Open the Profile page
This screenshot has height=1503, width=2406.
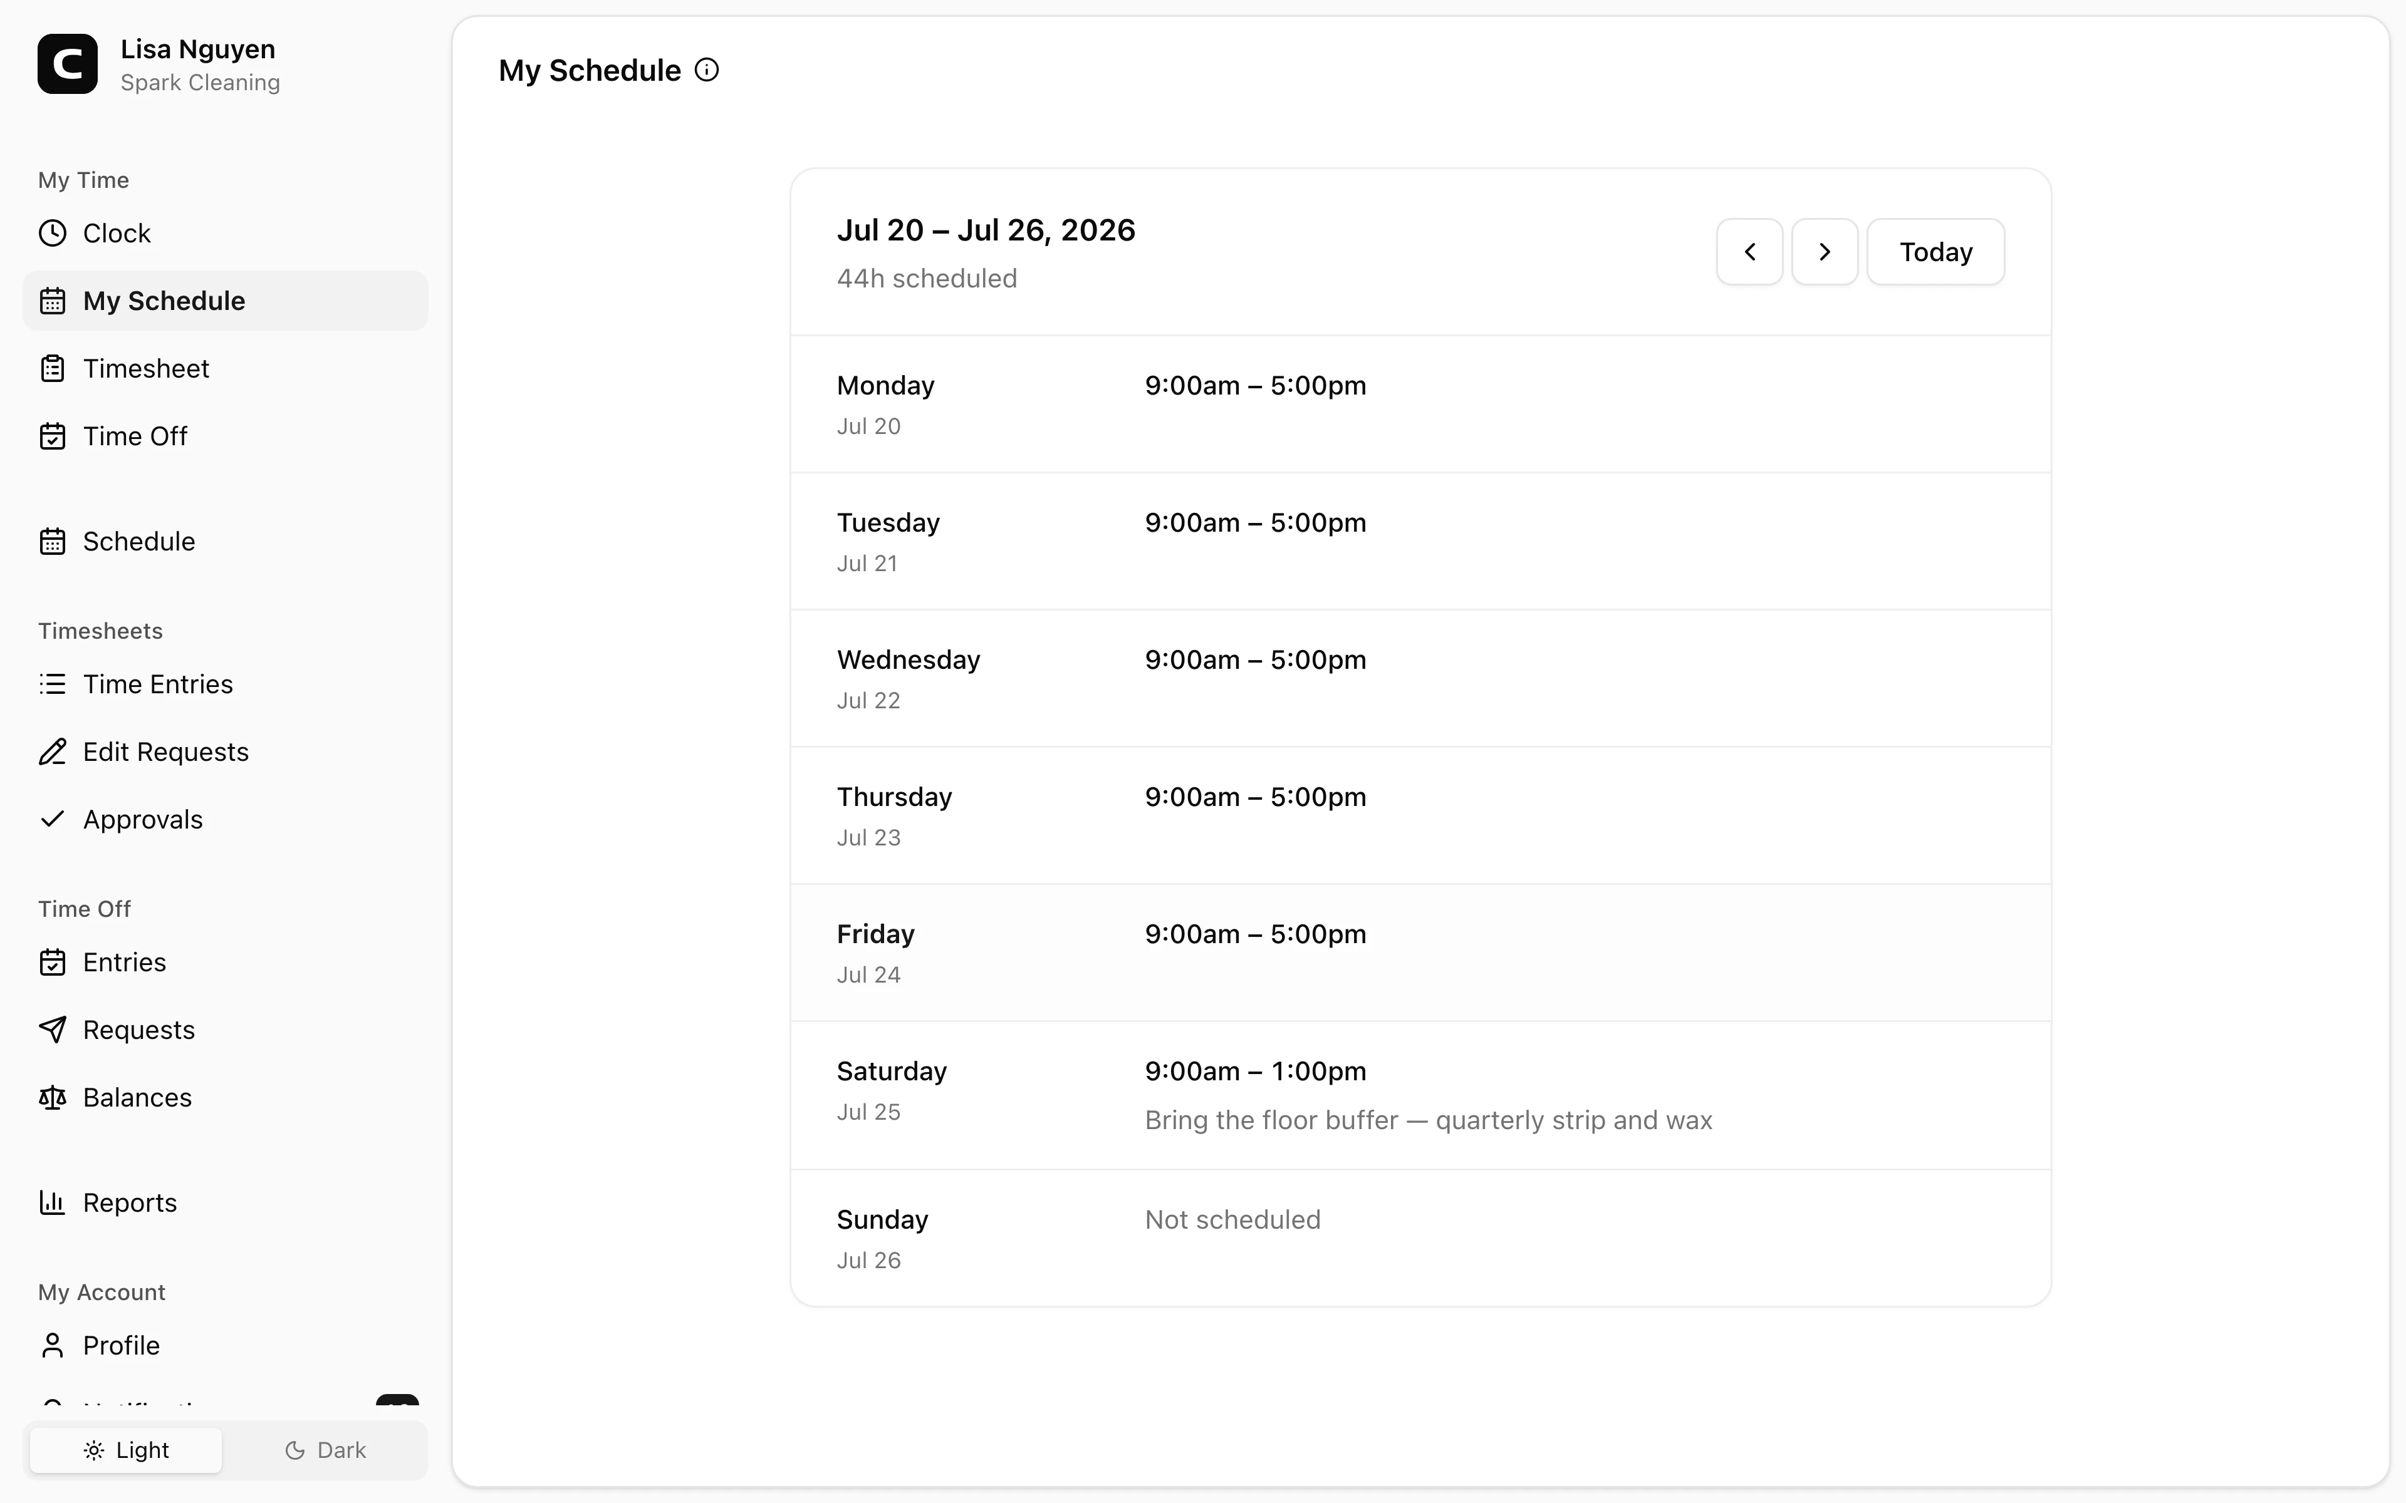point(226,1346)
